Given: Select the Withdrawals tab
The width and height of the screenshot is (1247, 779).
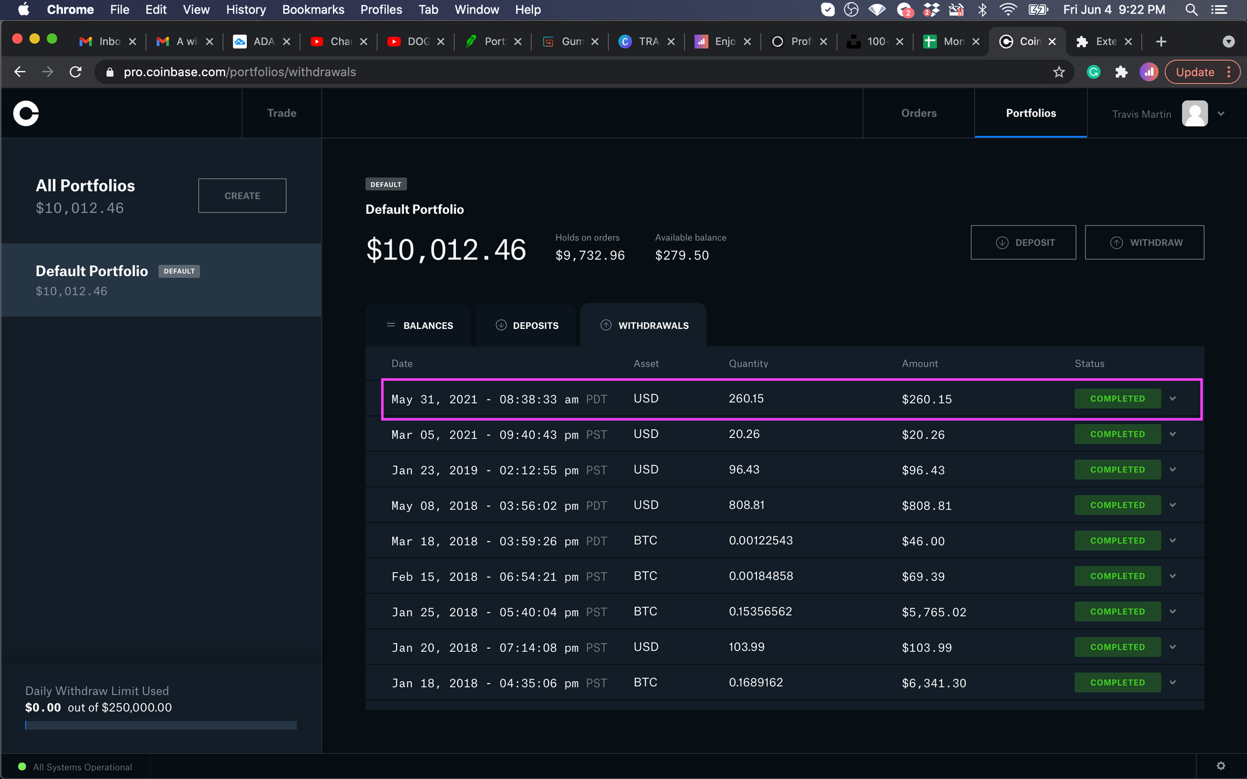Looking at the screenshot, I should coord(643,325).
